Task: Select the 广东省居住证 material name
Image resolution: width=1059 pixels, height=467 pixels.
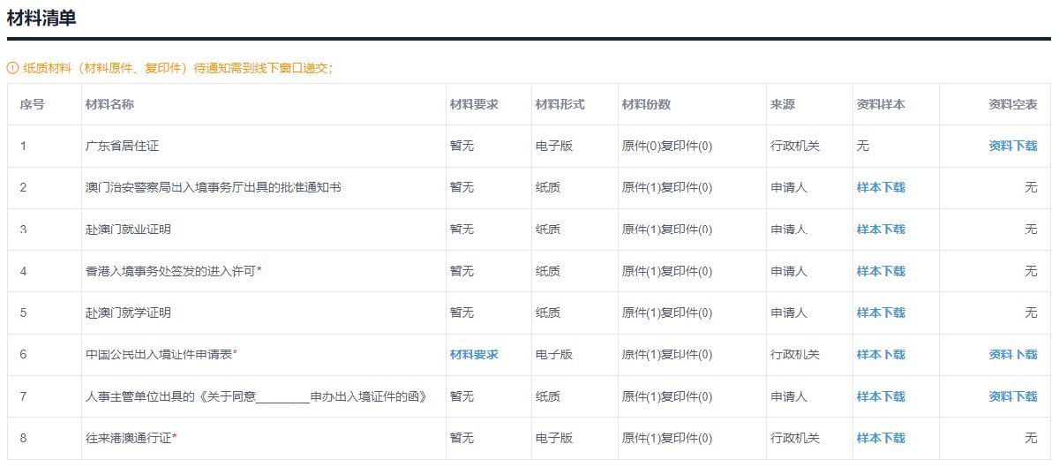Action: (x=122, y=146)
